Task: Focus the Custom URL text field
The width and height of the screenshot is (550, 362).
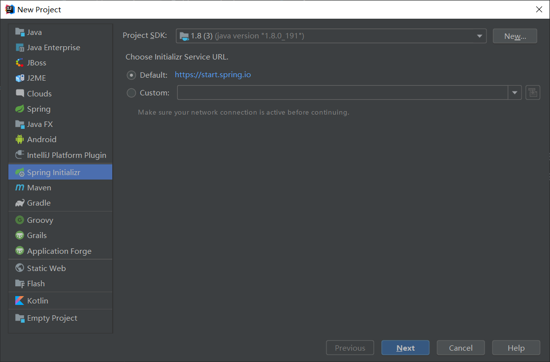Action: tap(342, 92)
